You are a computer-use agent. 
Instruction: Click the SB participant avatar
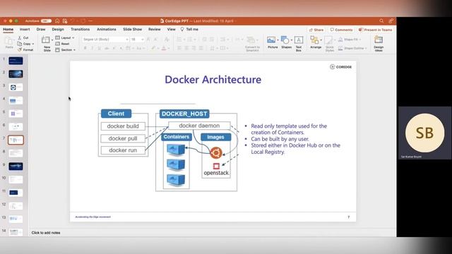(424, 133)
